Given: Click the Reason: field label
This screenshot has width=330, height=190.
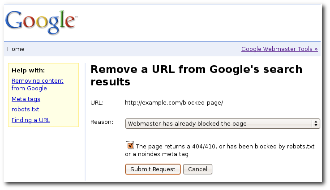Looking at the screenshot, I should (102, 122).
